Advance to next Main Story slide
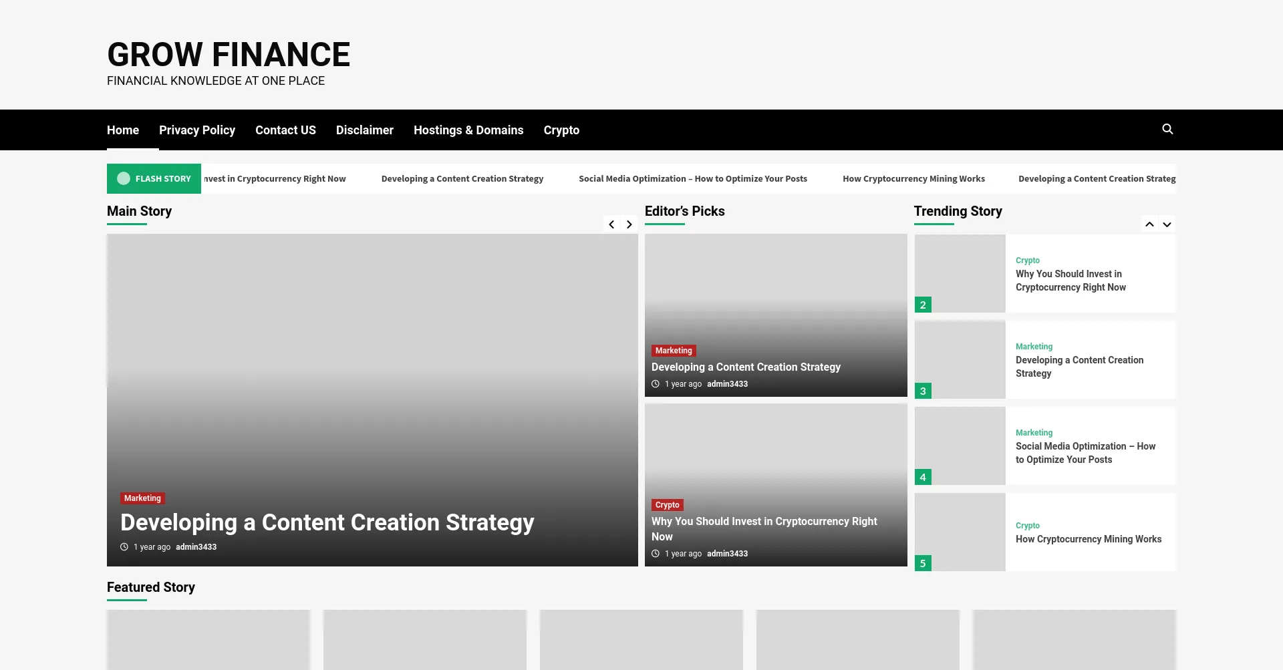The height and width of the screenshot is (670, 1283). 629,224
